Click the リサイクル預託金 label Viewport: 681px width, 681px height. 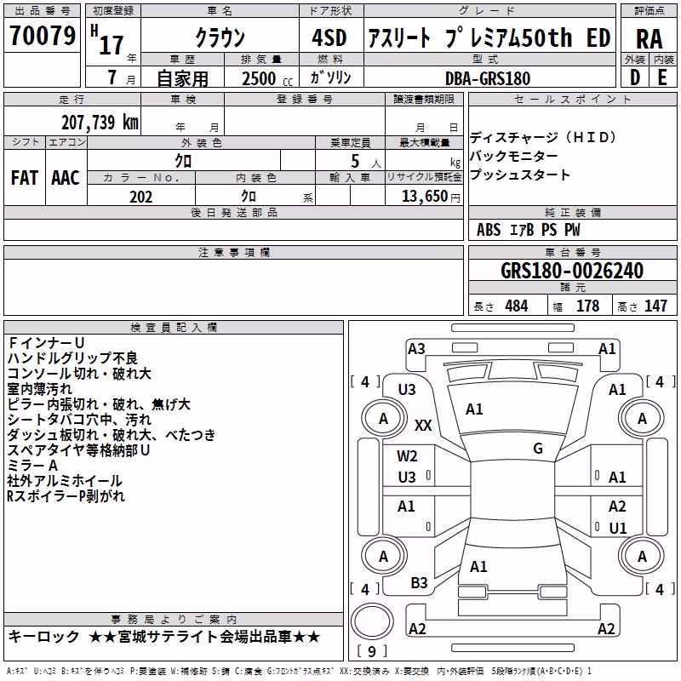click(x=424, y=177)
